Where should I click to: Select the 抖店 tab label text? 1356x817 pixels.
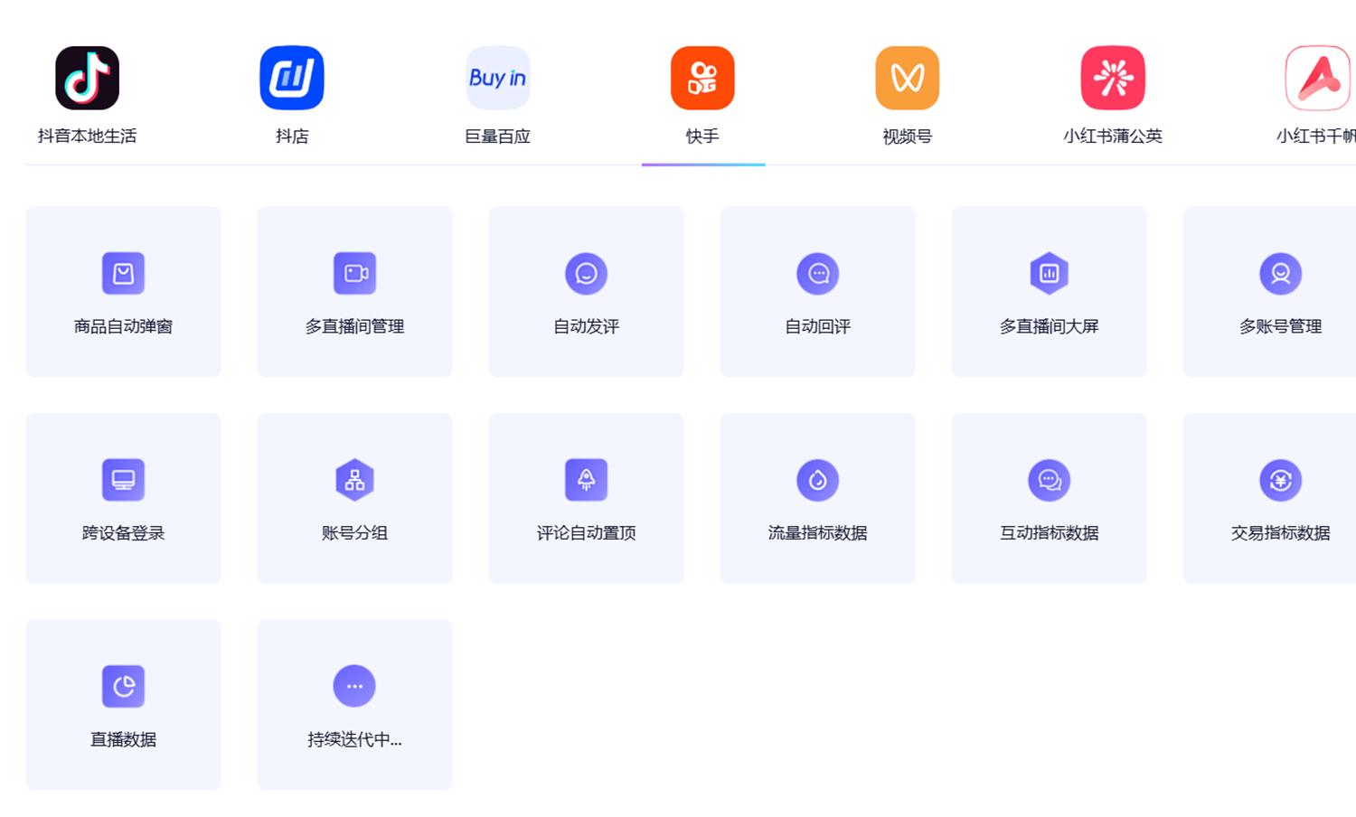click(292, 136)
